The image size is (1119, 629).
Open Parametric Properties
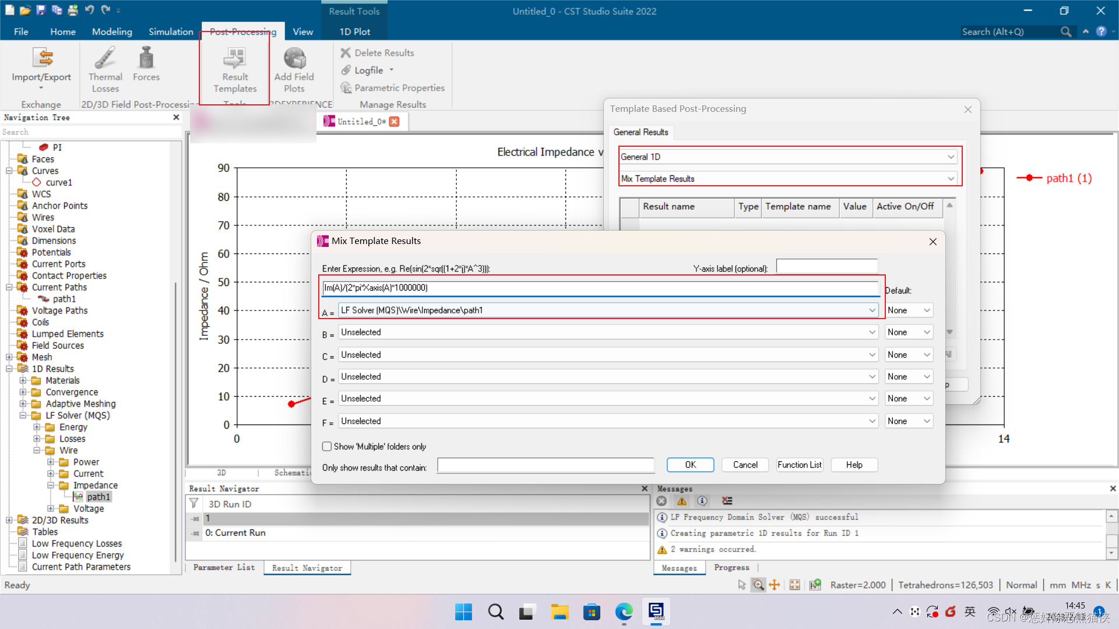(393, 88)
